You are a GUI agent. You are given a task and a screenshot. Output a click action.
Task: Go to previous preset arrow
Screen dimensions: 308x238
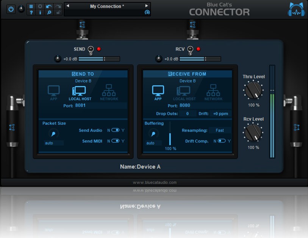tap(68, 6)
